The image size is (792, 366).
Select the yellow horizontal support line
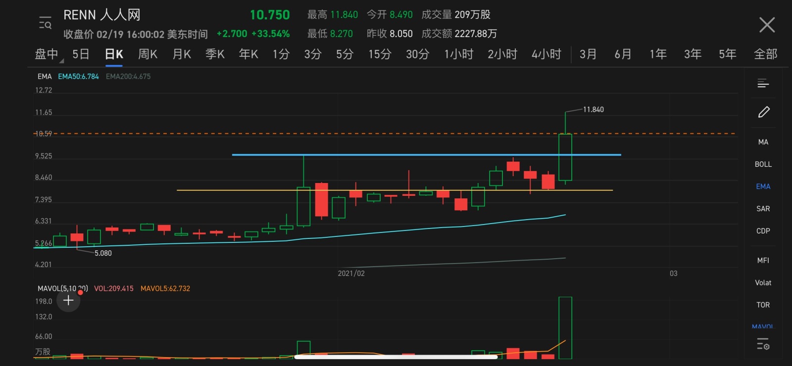395,190
